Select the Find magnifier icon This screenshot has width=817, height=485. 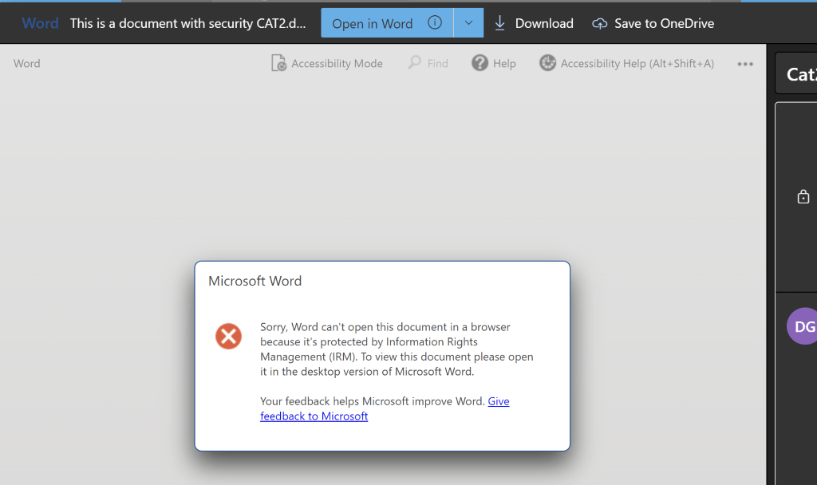(x=415, y=63)
